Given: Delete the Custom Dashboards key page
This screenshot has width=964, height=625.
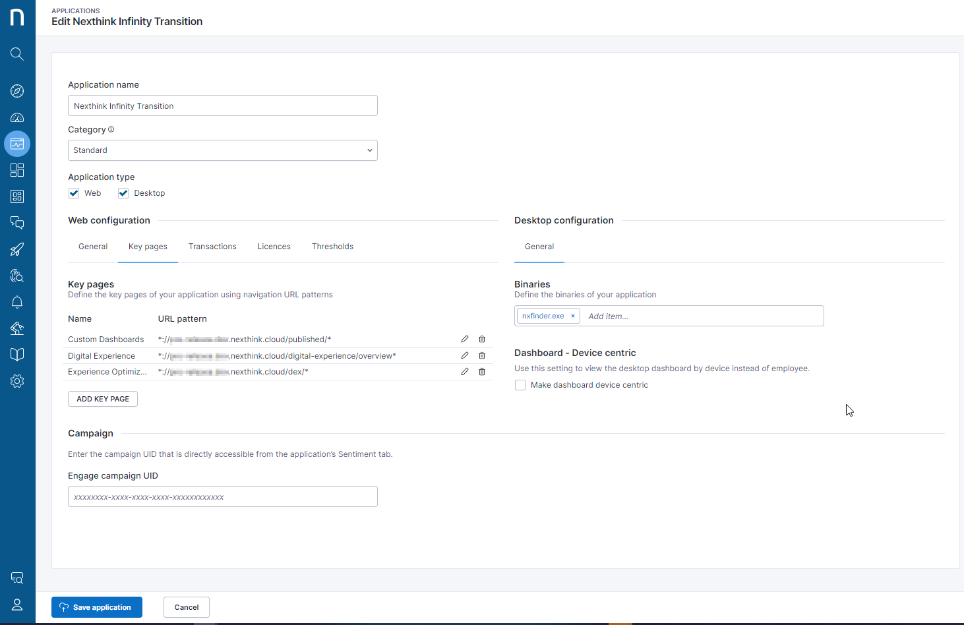Looking at the screenshot, I should coord(482,339).
